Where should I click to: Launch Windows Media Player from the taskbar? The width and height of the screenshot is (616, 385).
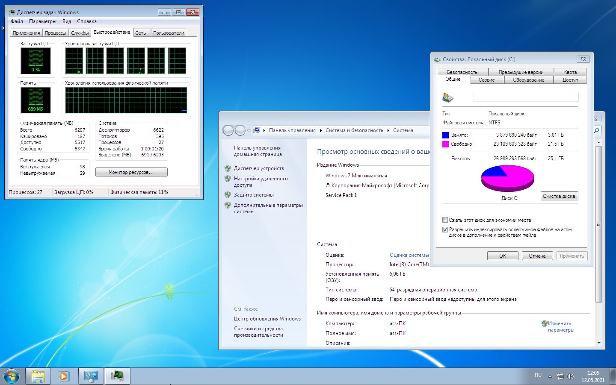pyautogui.click(x=64, y=376)
